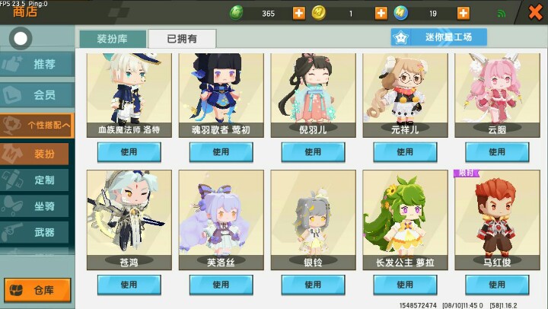
Task: Open the 坐骑 mounts category
Action: point(34,206)
